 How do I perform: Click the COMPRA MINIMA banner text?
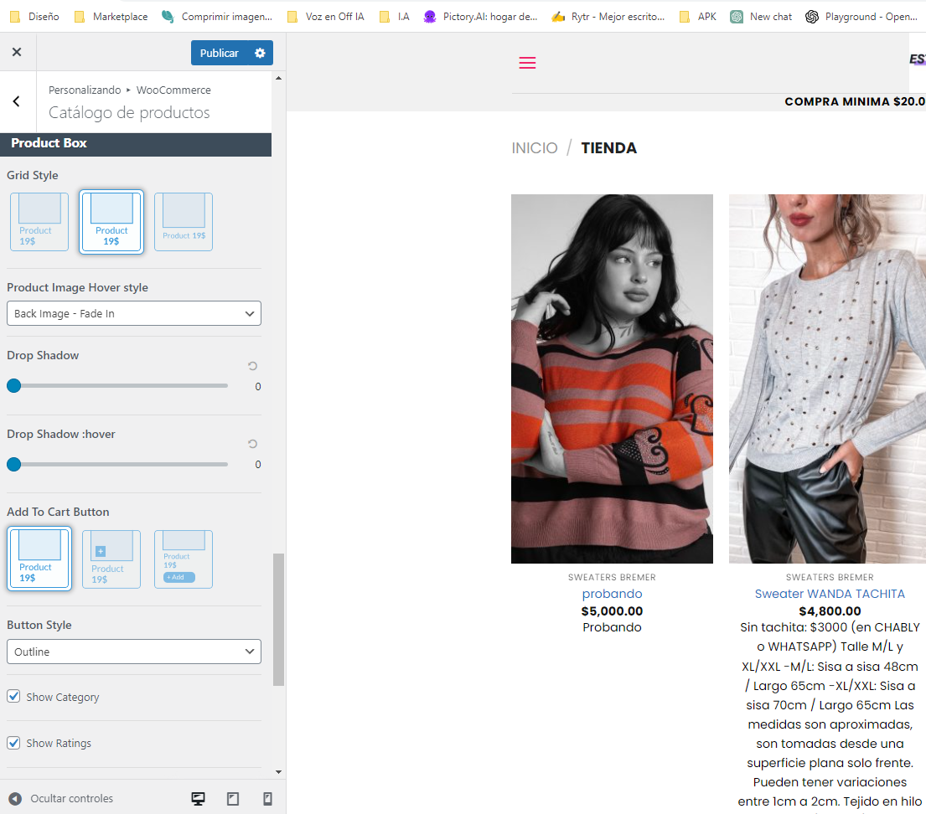(x=855, y=101)
